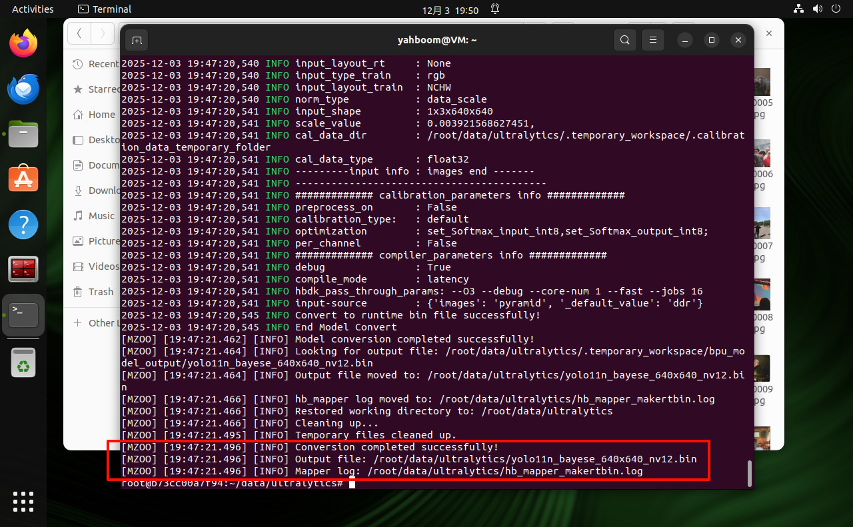Open the Files app in dock
Viewport: 853px width, 527px height.
tap(23, 134)
